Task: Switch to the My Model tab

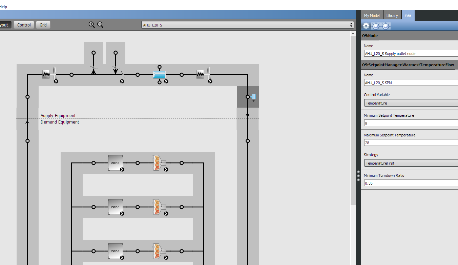Action: click(372, 15)
